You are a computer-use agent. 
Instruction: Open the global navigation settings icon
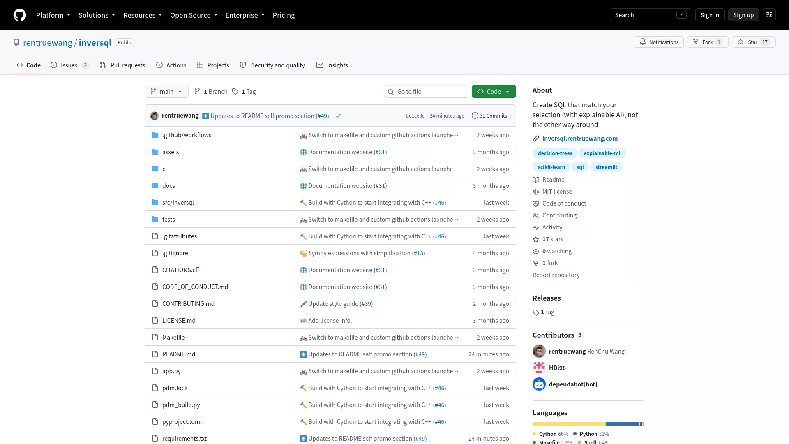pos(769,15)
